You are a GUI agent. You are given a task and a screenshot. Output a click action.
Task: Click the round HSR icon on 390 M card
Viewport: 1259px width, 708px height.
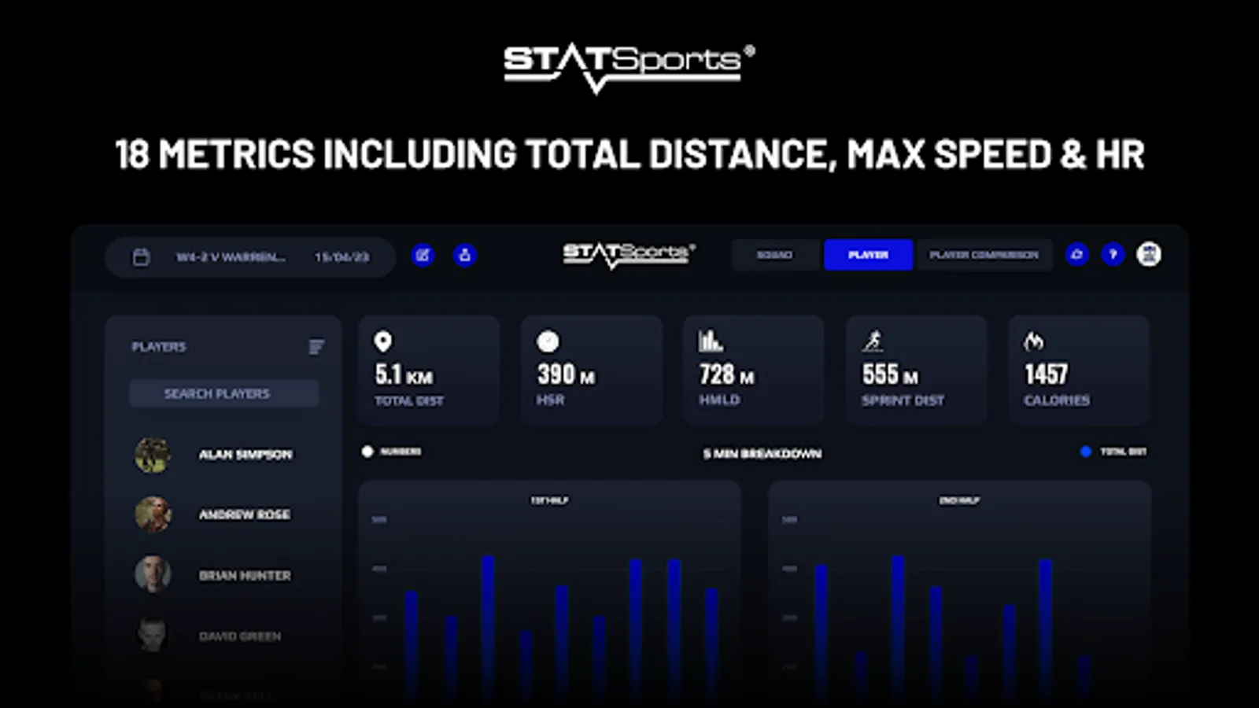[x=548, y=341]
